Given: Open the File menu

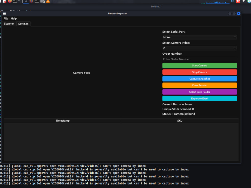Looking at the screenshot, I should pos(6,18).
